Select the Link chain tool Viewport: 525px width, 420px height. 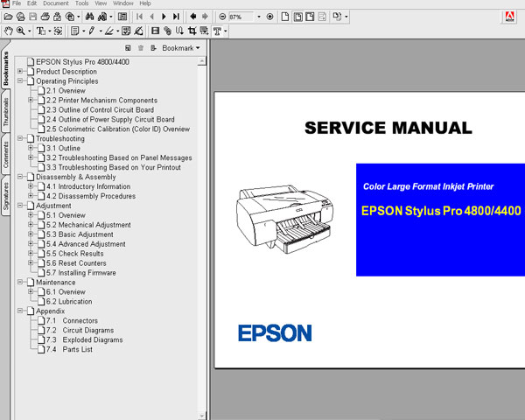pos(167,31)
